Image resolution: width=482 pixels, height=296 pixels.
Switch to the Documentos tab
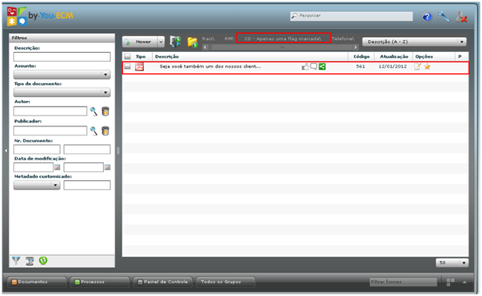(37, 282)
